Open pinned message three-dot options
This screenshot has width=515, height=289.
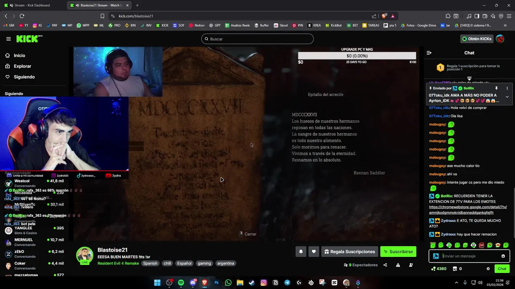pos(507,88)
